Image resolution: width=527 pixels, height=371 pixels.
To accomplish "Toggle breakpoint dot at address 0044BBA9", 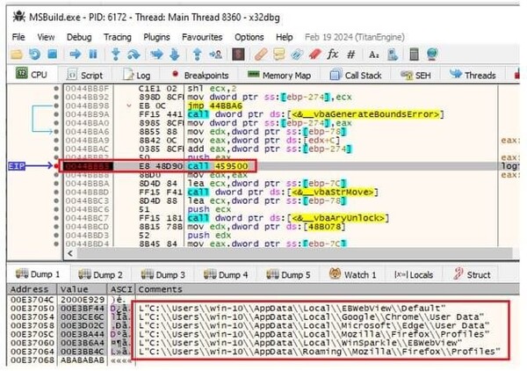I will (x=56, y=141).
